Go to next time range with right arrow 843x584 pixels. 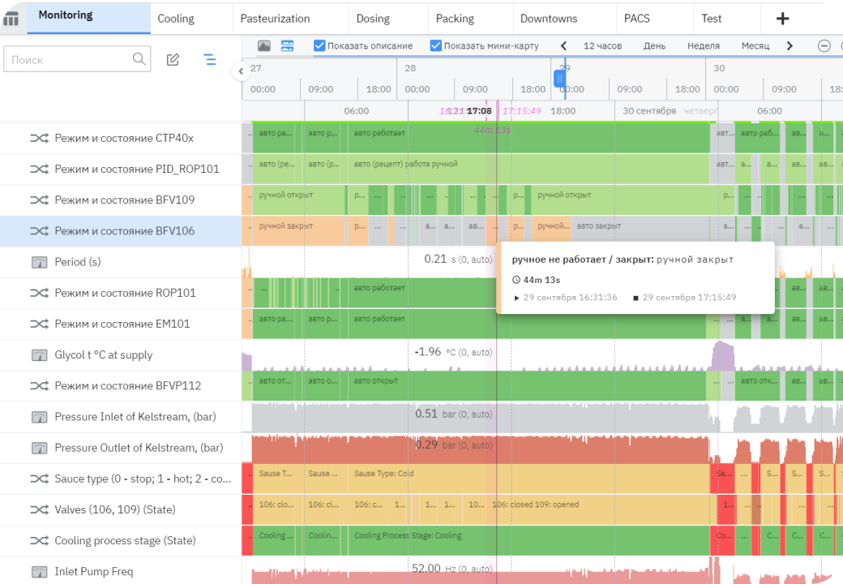(x=790, y=46)
